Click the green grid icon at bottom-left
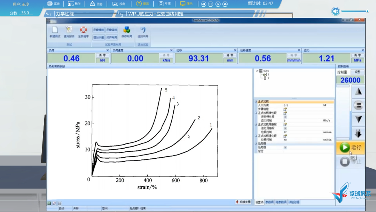 49,203
